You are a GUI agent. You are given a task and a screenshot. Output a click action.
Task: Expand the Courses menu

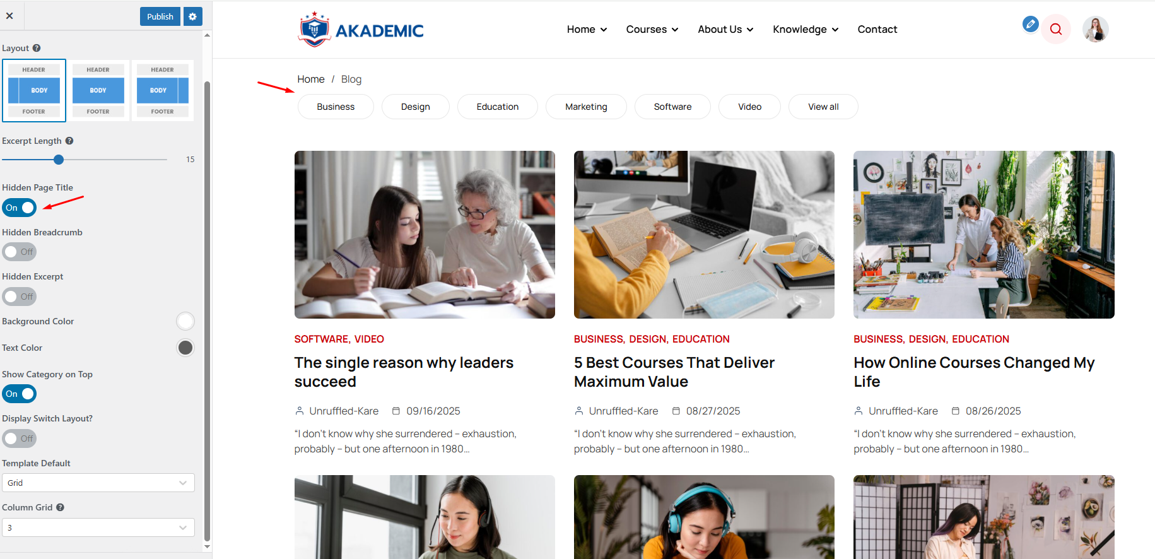[x=652, y=29]
